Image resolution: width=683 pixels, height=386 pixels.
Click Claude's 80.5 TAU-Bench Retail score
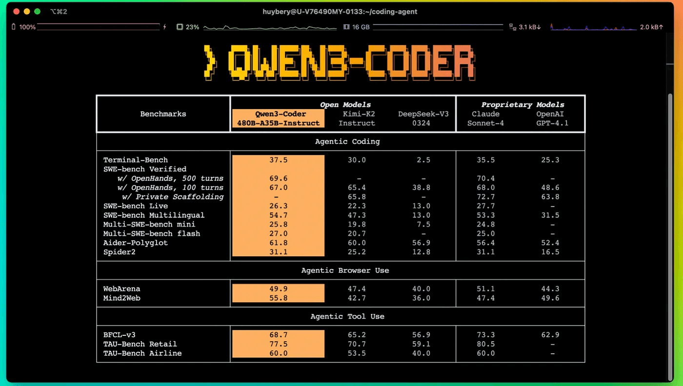click(x=485, y=344)
